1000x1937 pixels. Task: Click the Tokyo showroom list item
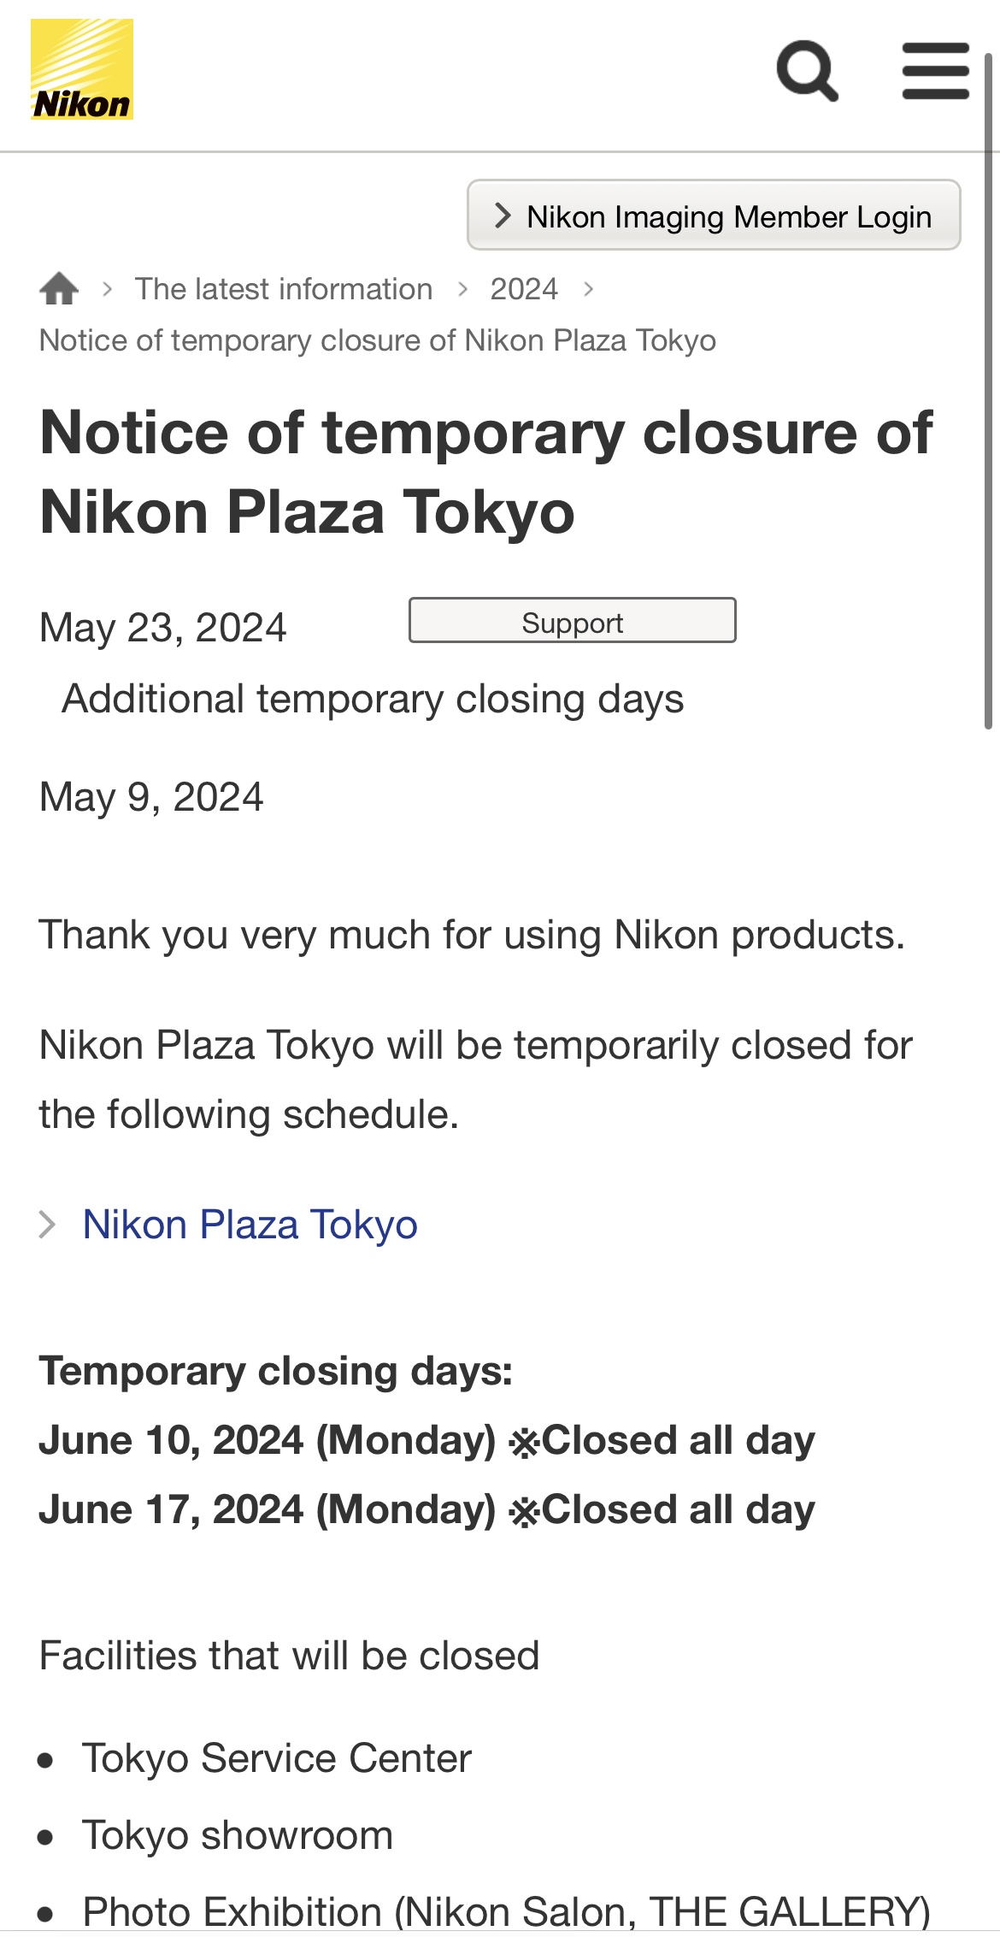click(237, 1835)
